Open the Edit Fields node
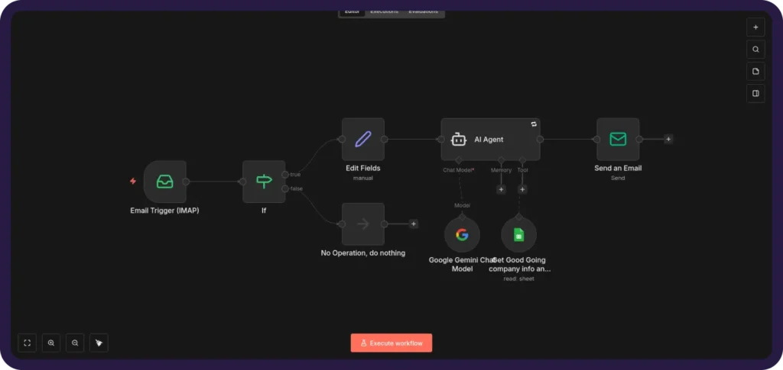 [x=362, y=139]
